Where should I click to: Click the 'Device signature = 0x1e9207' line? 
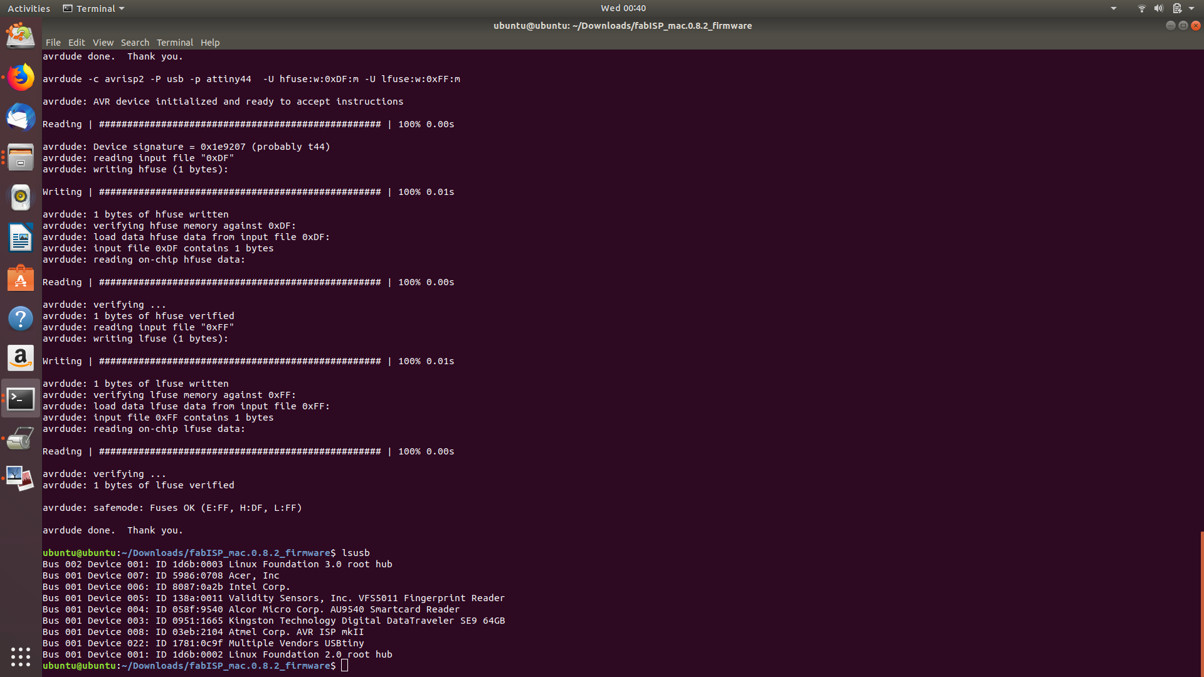[186, 147]
